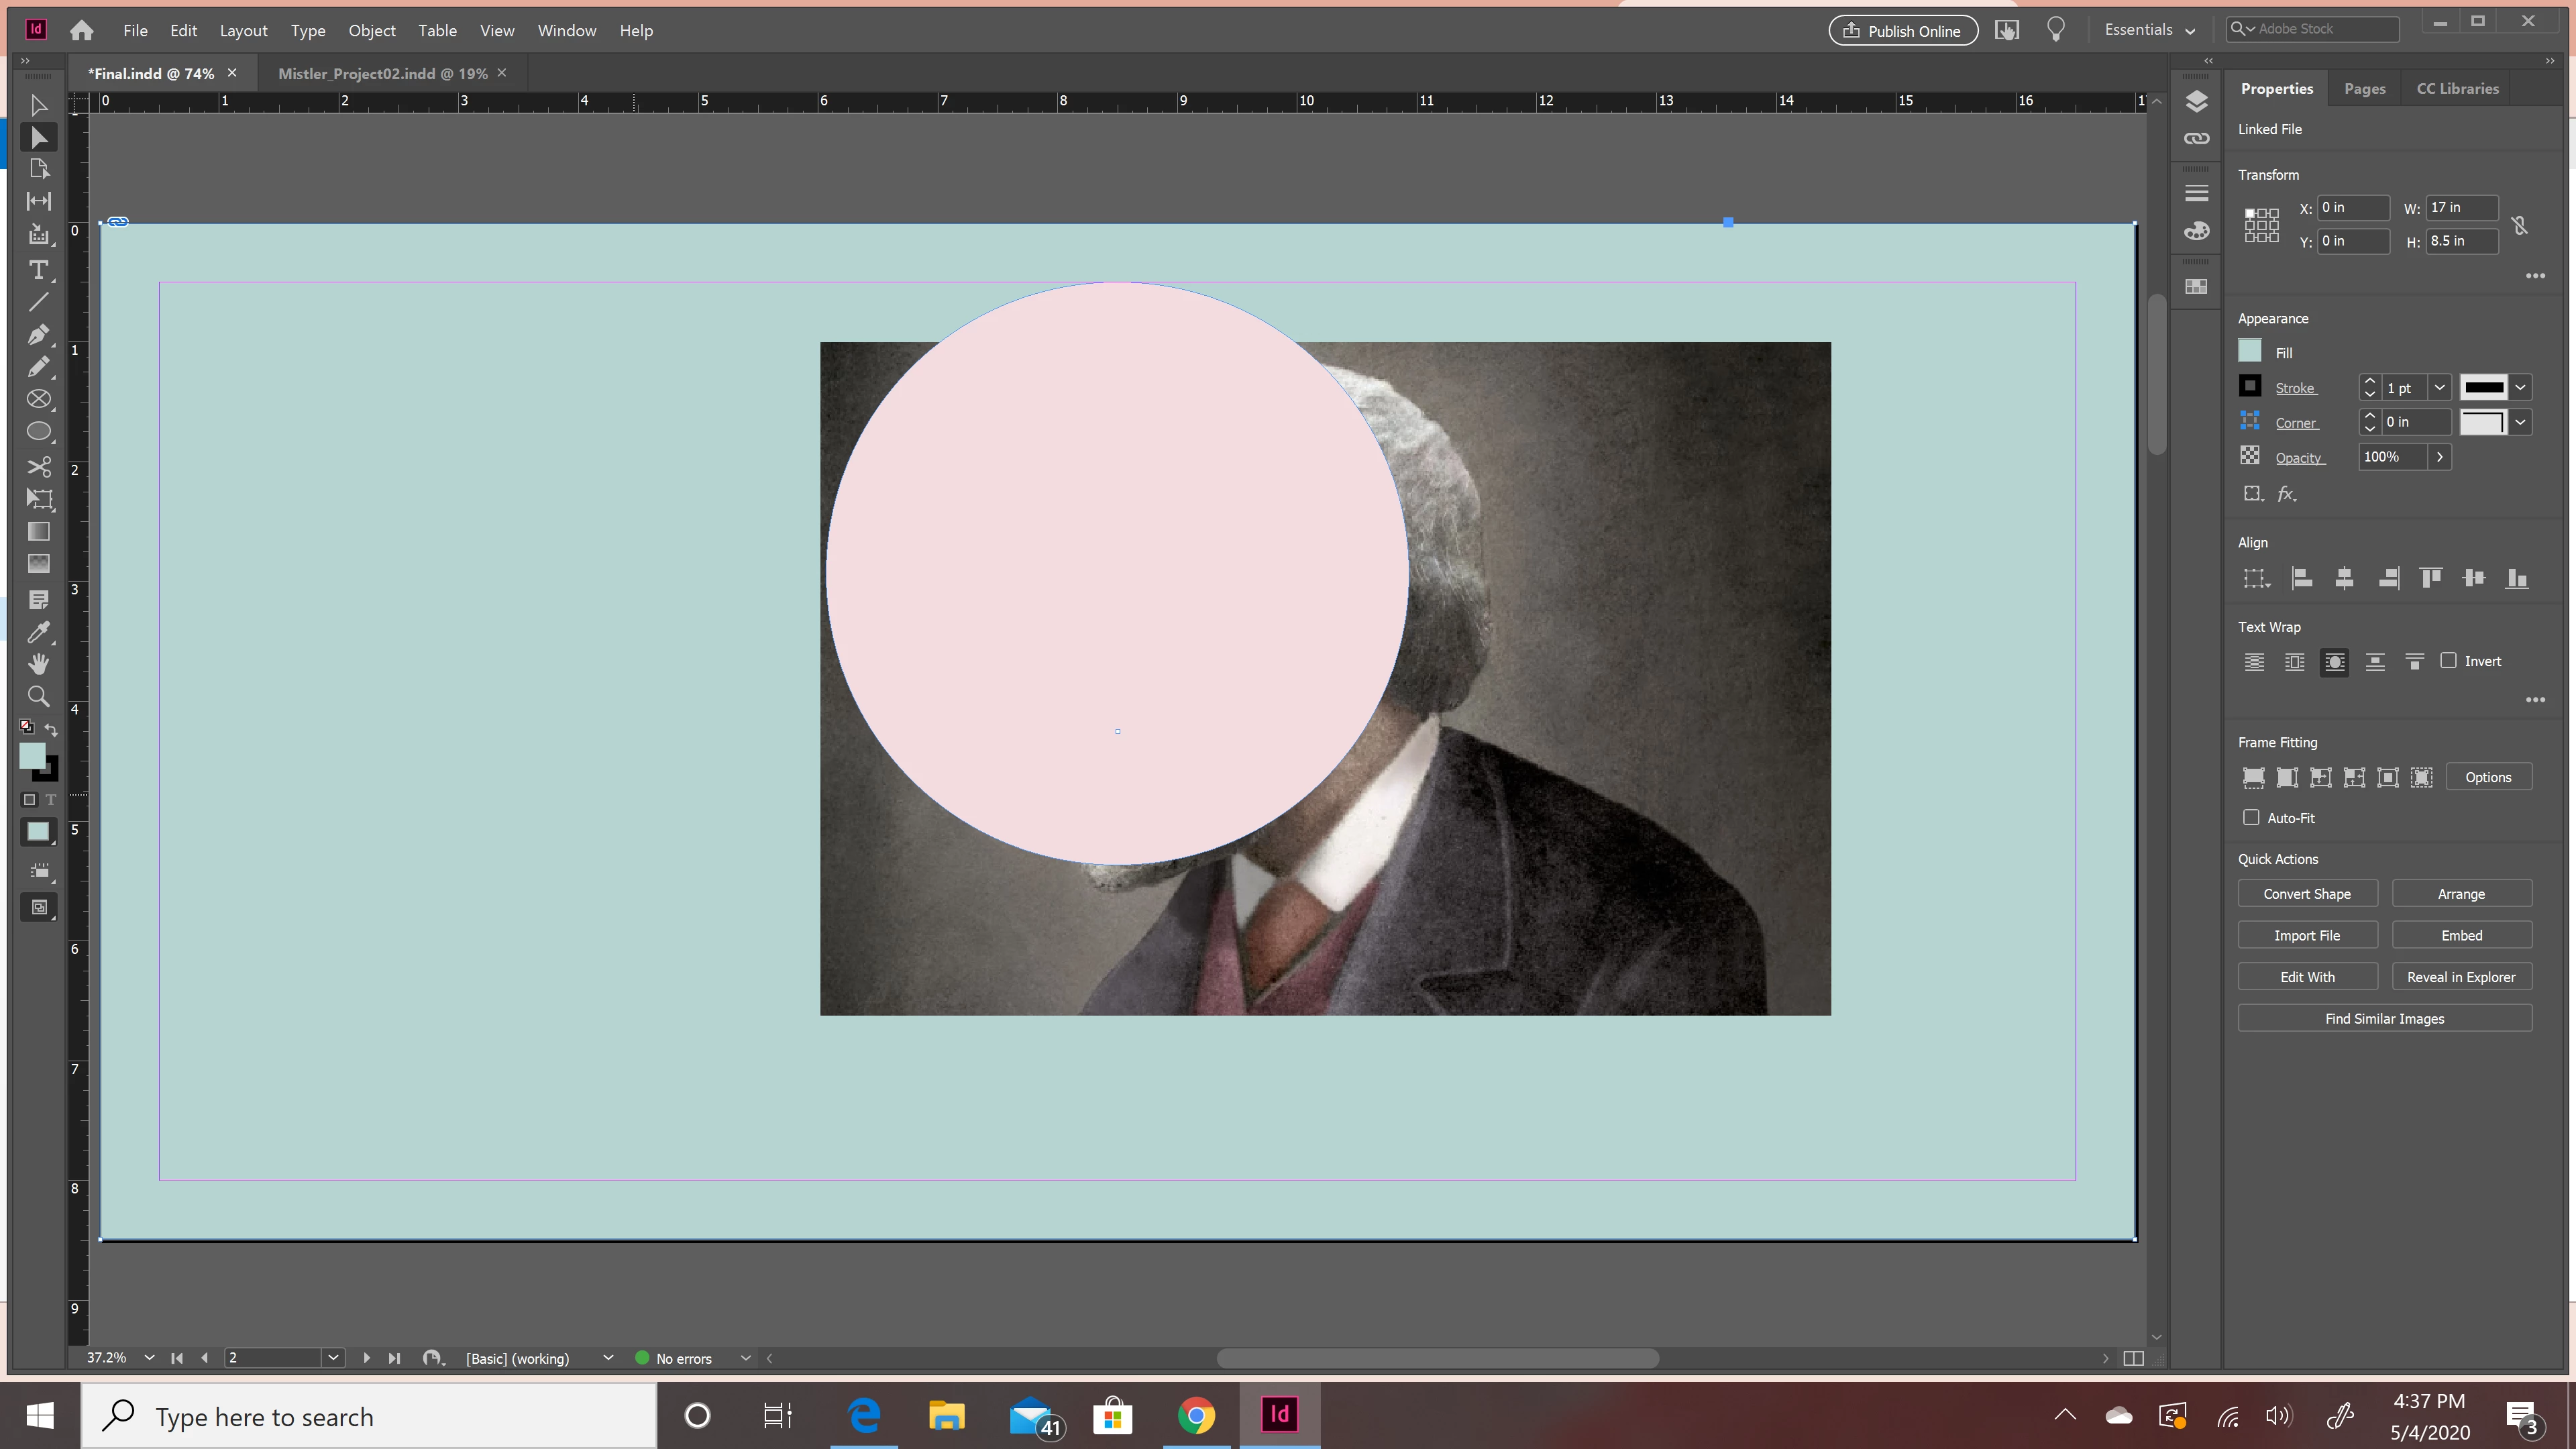Image resolution: width=2576 pixels, height=1449 pixels.
Task: Select the Pen tool
Action: point(38,334)
